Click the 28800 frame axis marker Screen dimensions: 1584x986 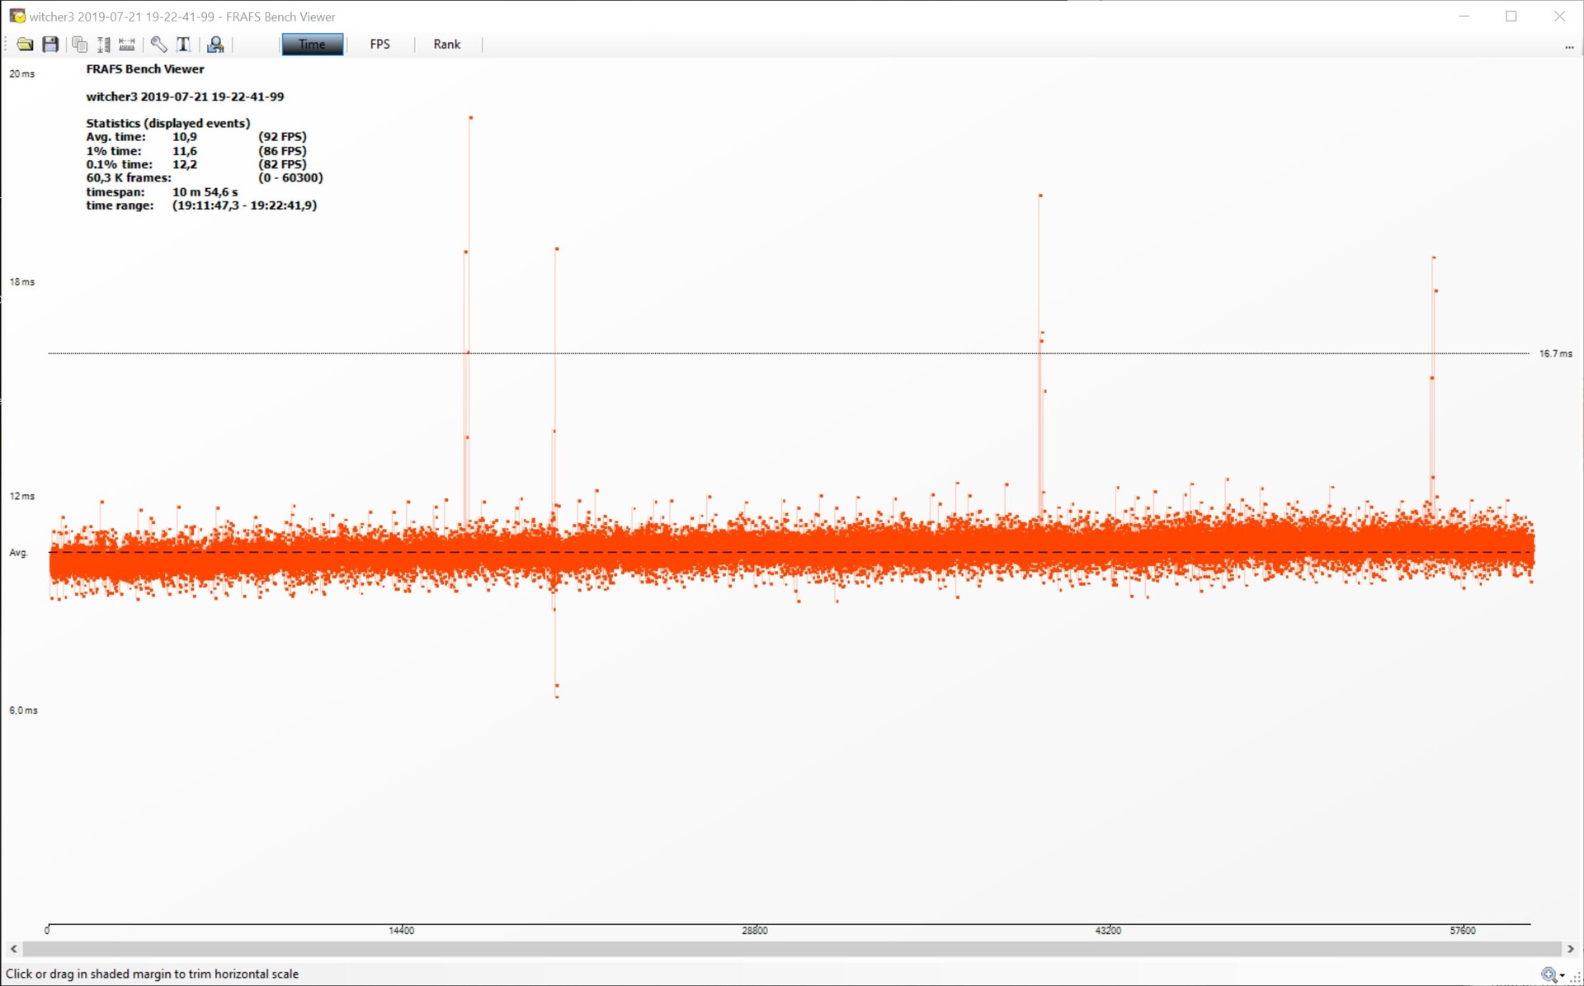tap(754, 931)
